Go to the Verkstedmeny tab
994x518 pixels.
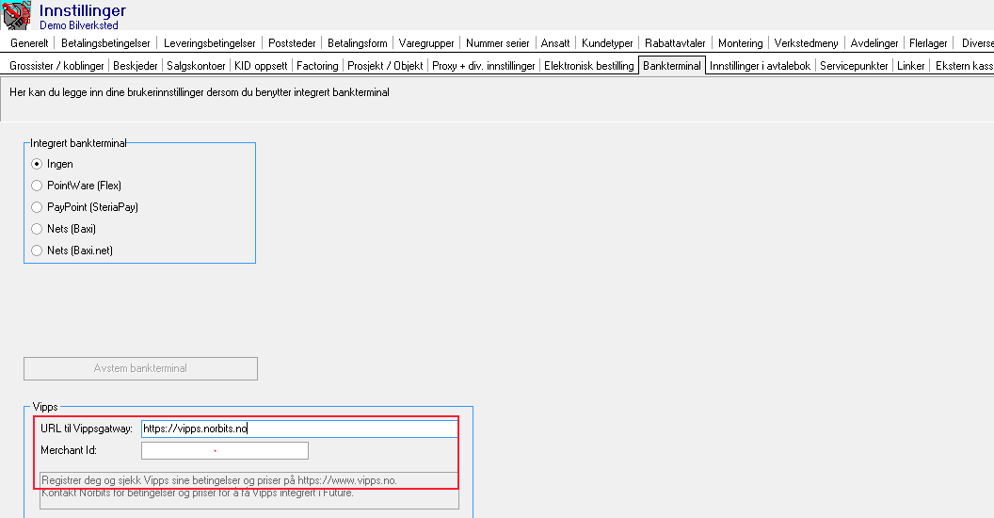[x=807, y=43]
